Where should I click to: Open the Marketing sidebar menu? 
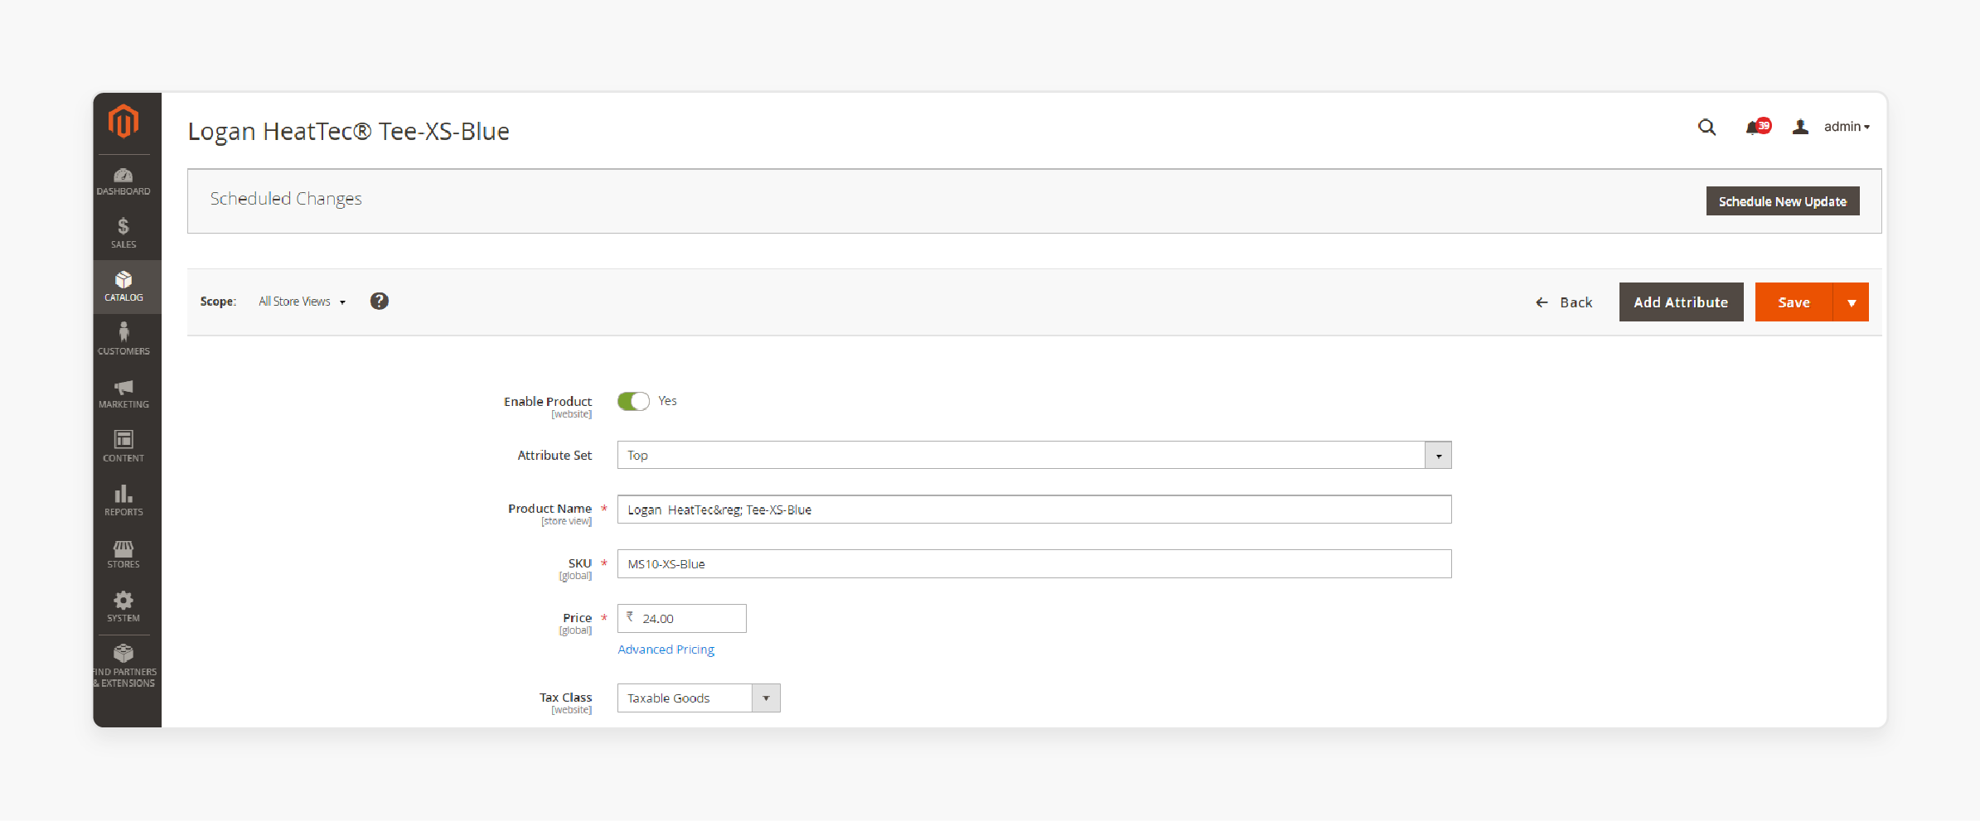click(123, 394)
